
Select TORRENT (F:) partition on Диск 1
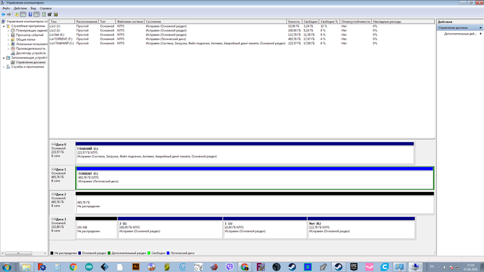[254, 178]
